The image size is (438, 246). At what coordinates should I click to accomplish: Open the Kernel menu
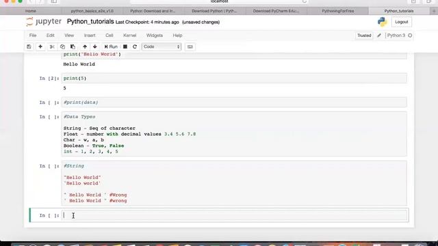129,36
